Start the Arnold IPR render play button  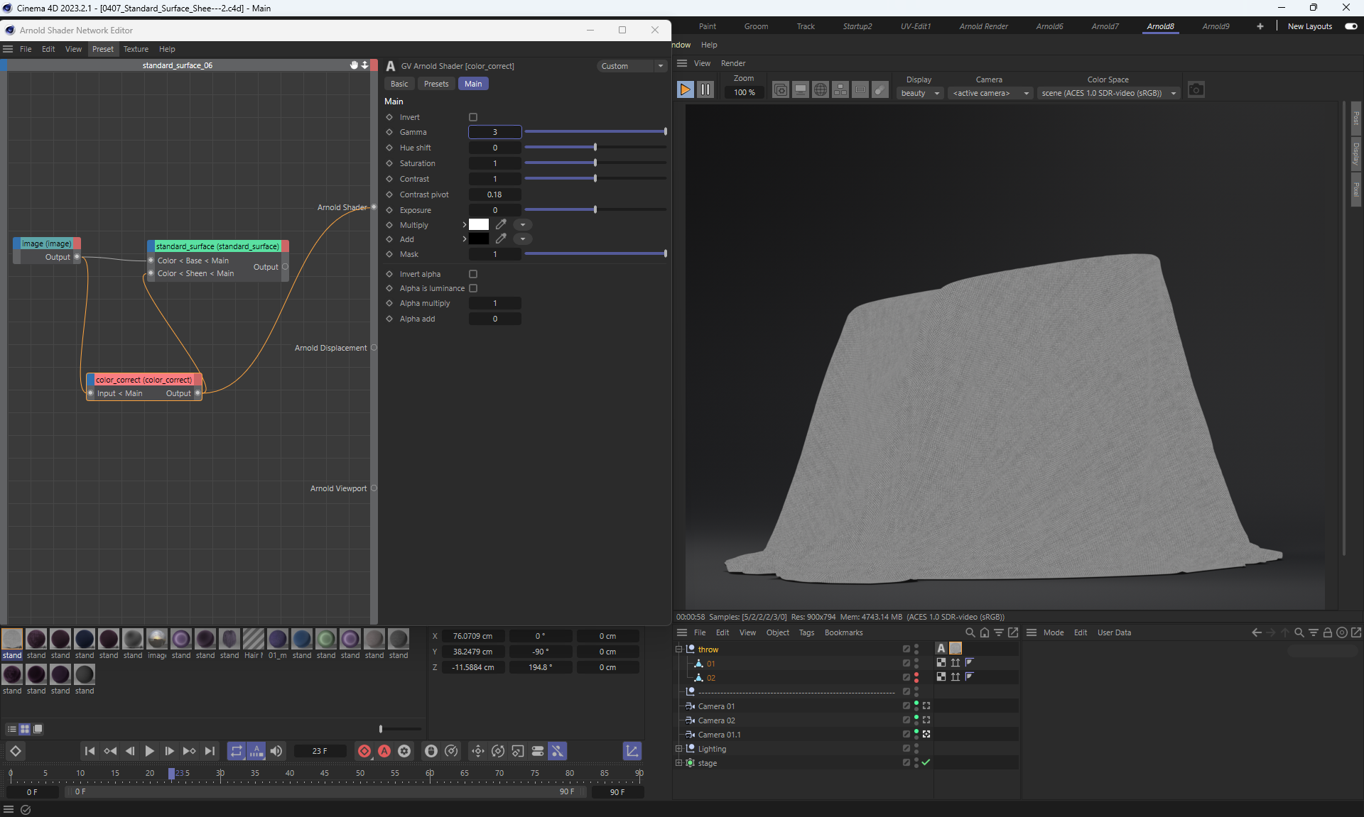pyautogui.click(x=685, y=89)
